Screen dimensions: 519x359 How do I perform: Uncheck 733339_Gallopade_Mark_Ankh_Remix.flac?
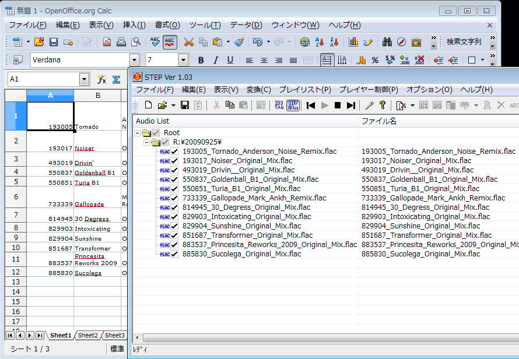tap(174, 198)
